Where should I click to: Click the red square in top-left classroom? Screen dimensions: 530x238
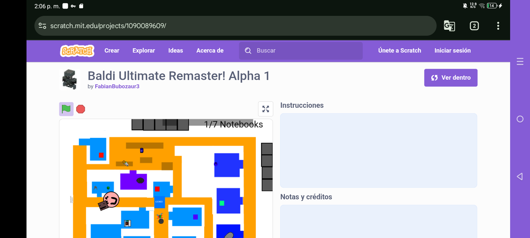click(101, 155)
